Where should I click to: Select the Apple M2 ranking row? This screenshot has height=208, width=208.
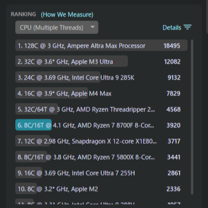[101, 189]
